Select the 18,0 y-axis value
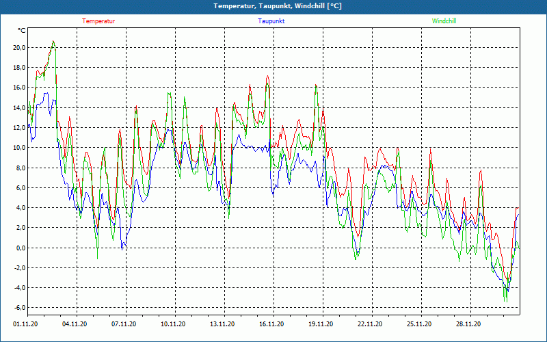This screenshot has height=342, width=547. [19, 68]
